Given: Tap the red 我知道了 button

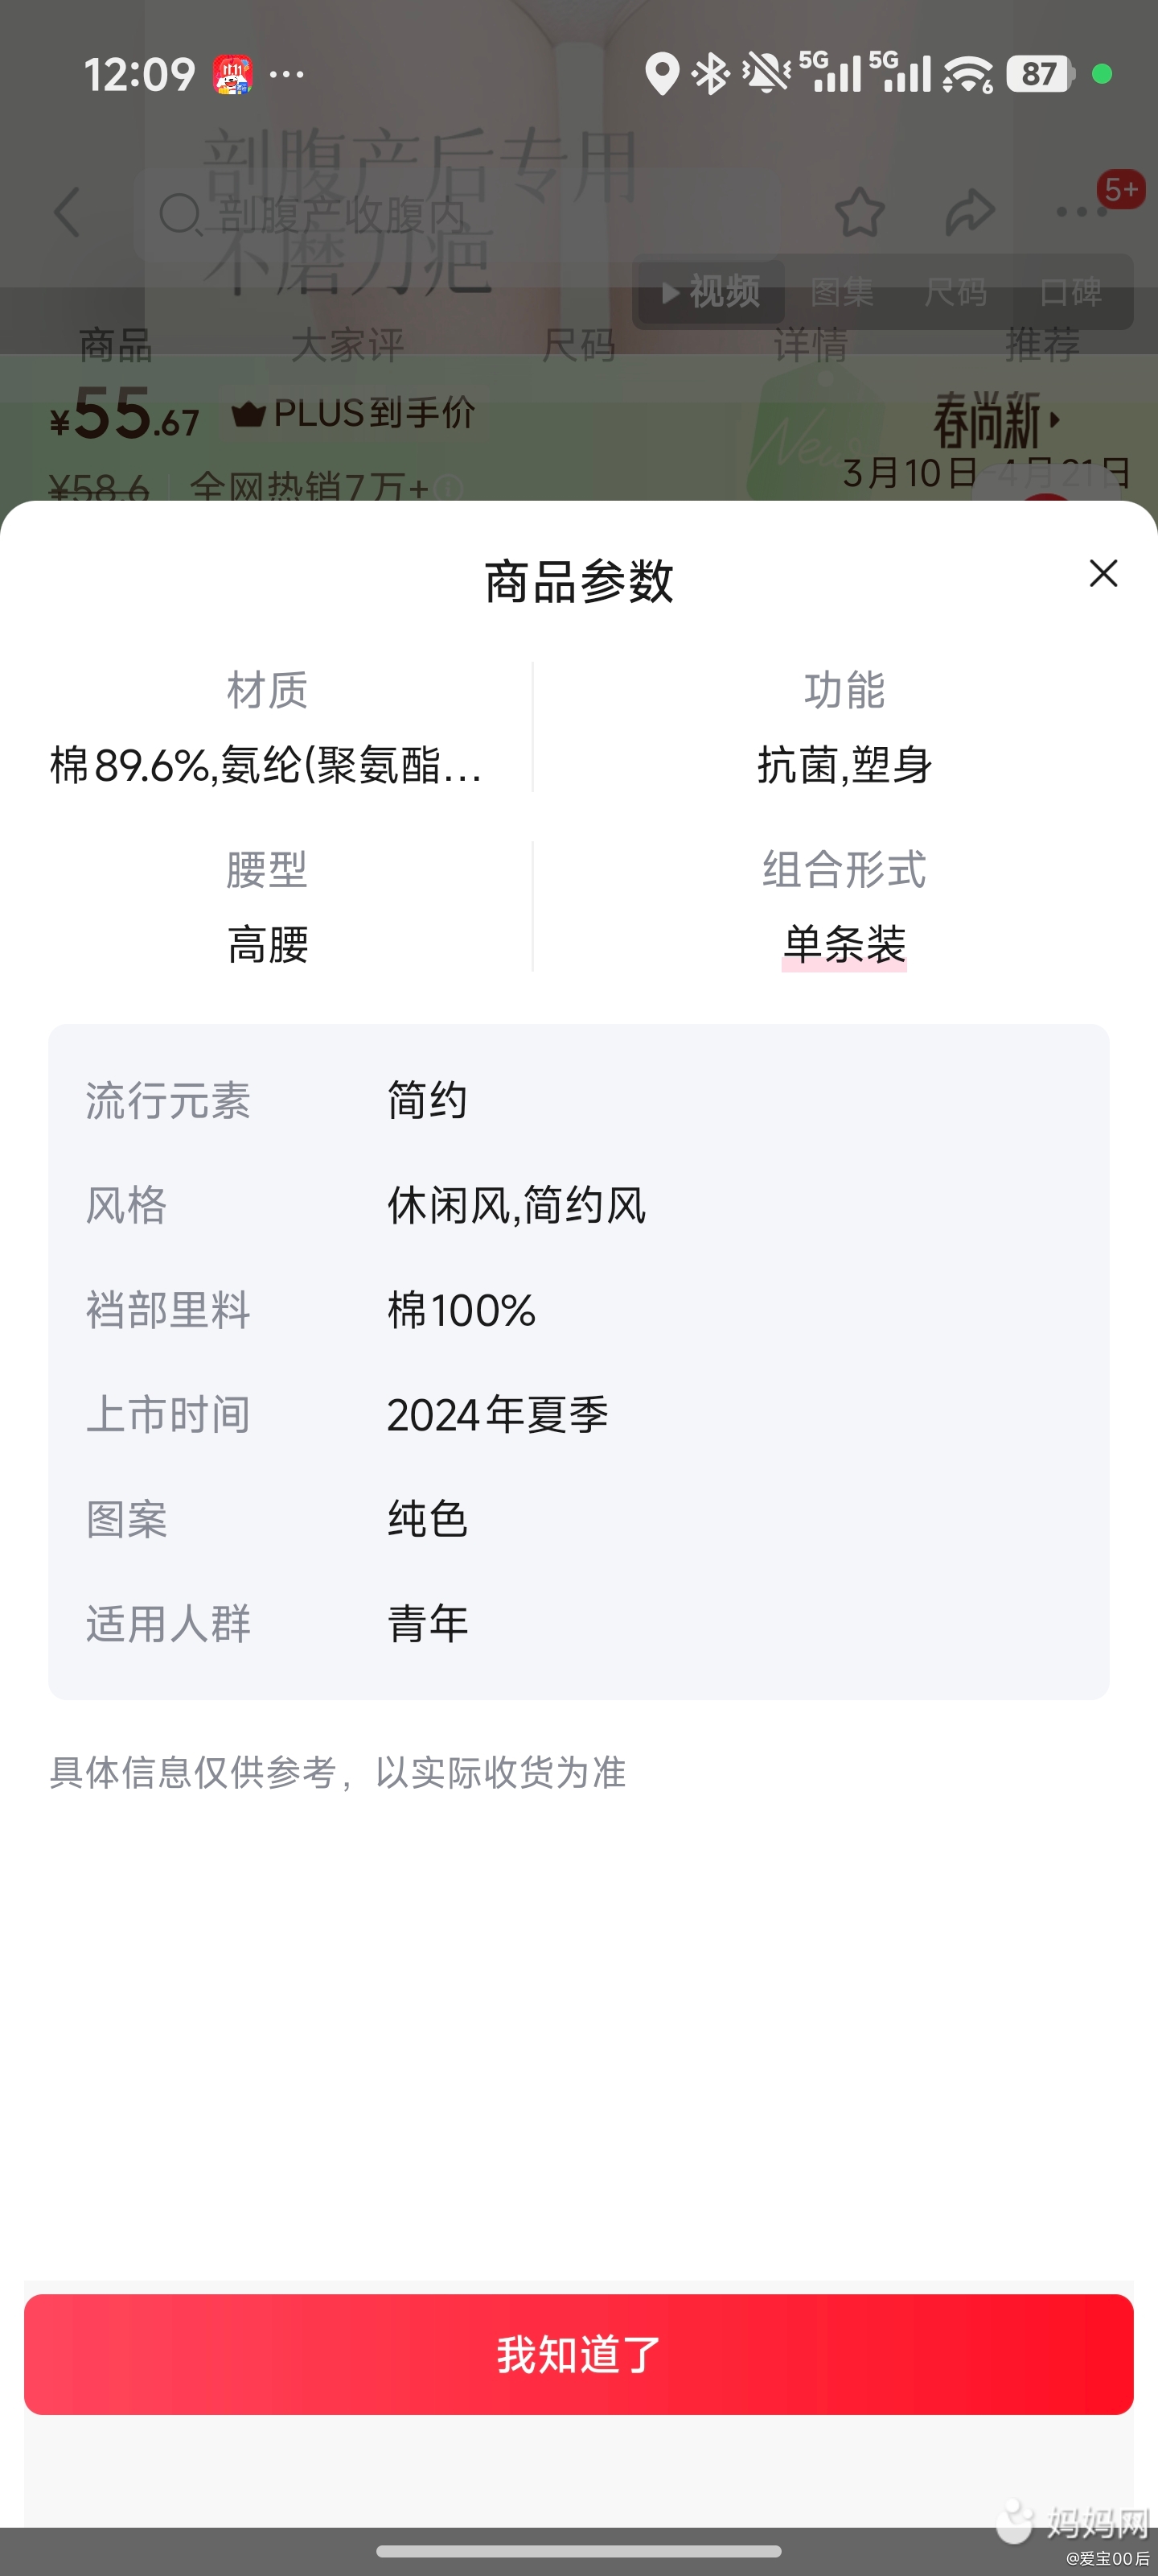Looking at the screenshot, I should [x=578, y=2354].
